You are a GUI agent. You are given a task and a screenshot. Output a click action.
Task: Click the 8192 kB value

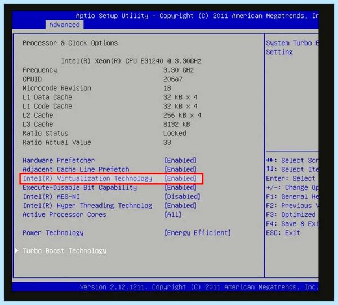coord(177,125)
